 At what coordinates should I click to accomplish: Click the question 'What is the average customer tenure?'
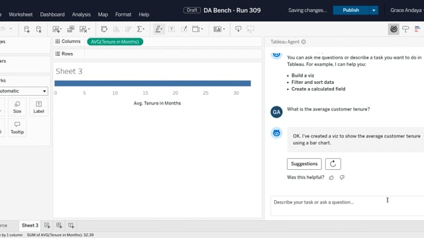(x=329, y=109)
